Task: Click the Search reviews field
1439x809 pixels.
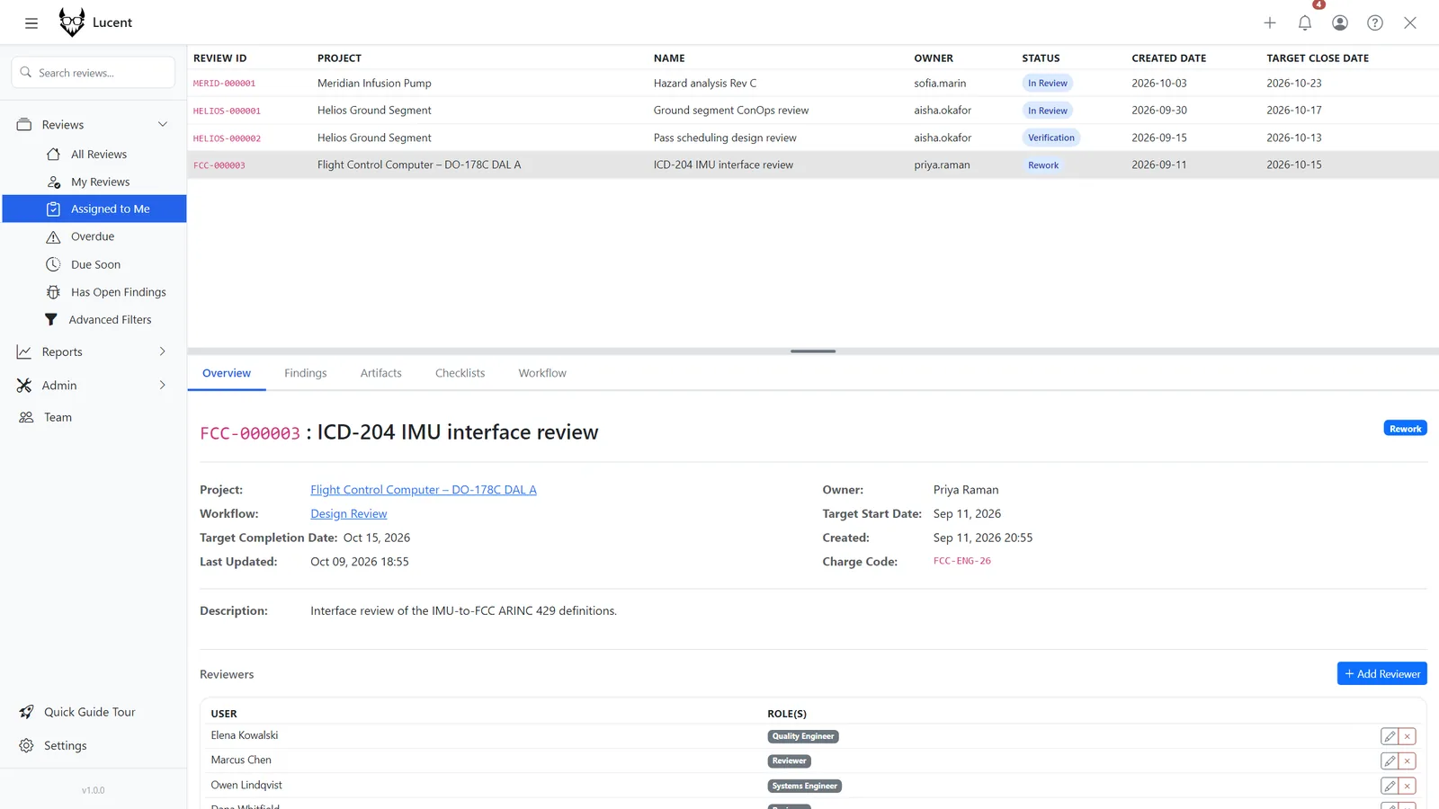Action: click(x=94, y=73)
